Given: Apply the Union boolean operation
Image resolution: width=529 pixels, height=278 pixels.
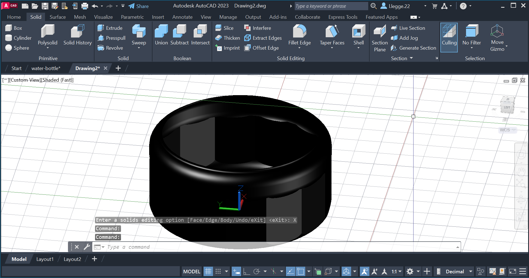Looking at the screenshot, I should click(161, 34).
